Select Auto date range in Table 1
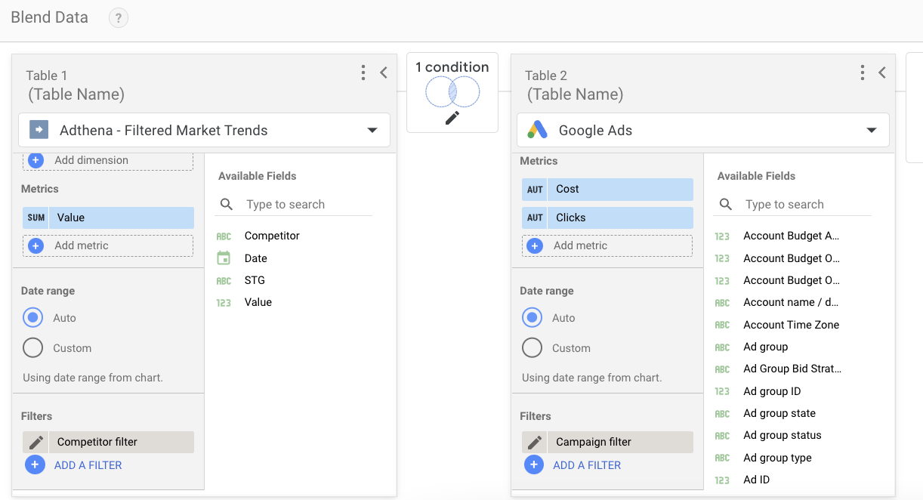Image resolution: width=923 pixels, height=500 pixels. pos(33,318)
